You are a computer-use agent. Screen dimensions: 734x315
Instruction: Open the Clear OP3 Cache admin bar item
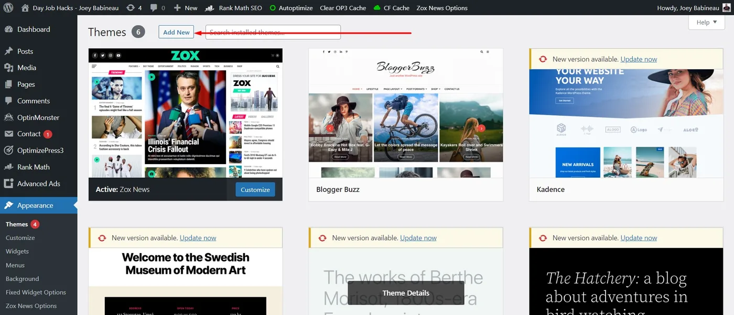coord(343,8)
